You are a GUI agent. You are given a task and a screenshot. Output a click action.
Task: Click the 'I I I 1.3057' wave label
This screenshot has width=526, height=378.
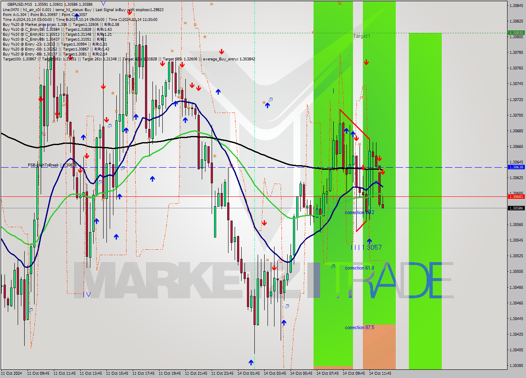pyautogui.click(x=367, y=247)
